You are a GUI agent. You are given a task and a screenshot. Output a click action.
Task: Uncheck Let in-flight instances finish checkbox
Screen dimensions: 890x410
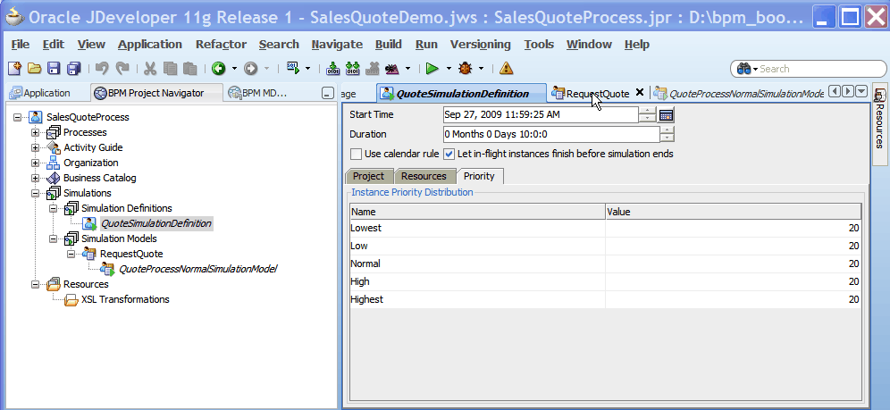click(449, 154)
